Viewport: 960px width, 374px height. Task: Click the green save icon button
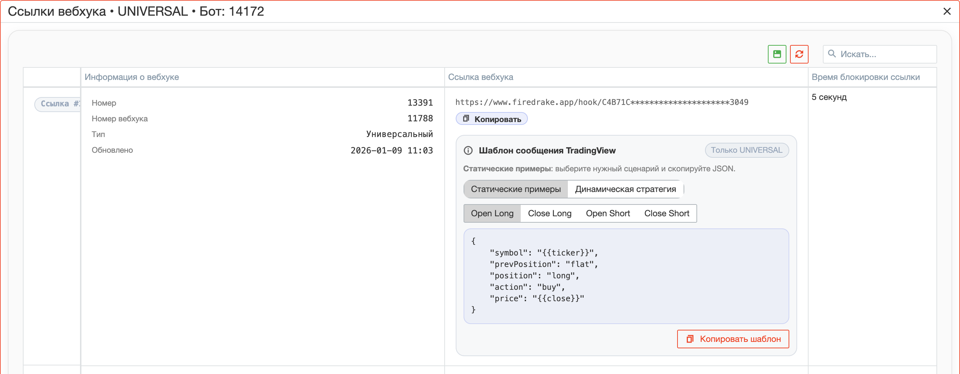tap(777, 54)
